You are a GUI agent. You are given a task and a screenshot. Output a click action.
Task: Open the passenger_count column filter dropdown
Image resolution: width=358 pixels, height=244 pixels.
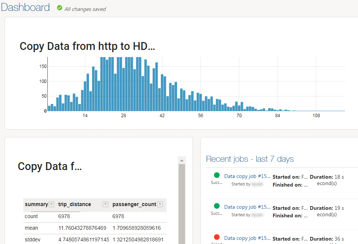coord(160,204)
